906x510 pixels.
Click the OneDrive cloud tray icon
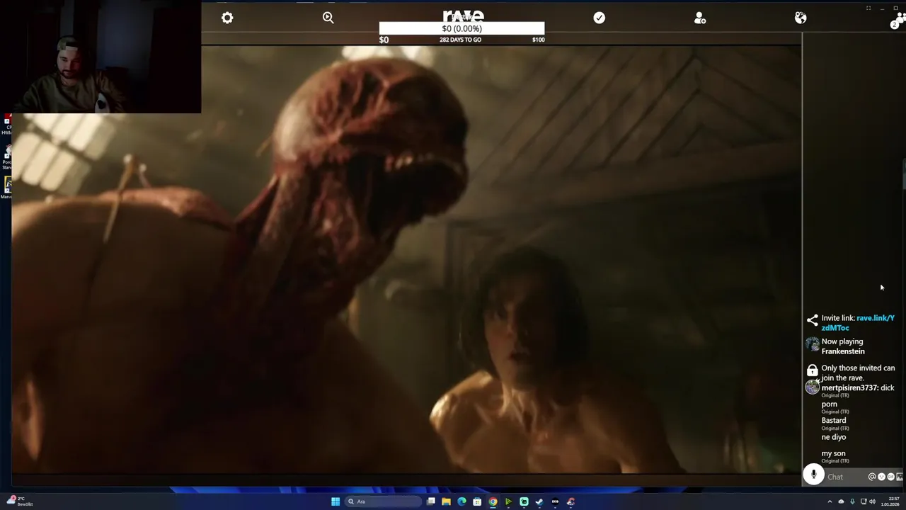842,501
